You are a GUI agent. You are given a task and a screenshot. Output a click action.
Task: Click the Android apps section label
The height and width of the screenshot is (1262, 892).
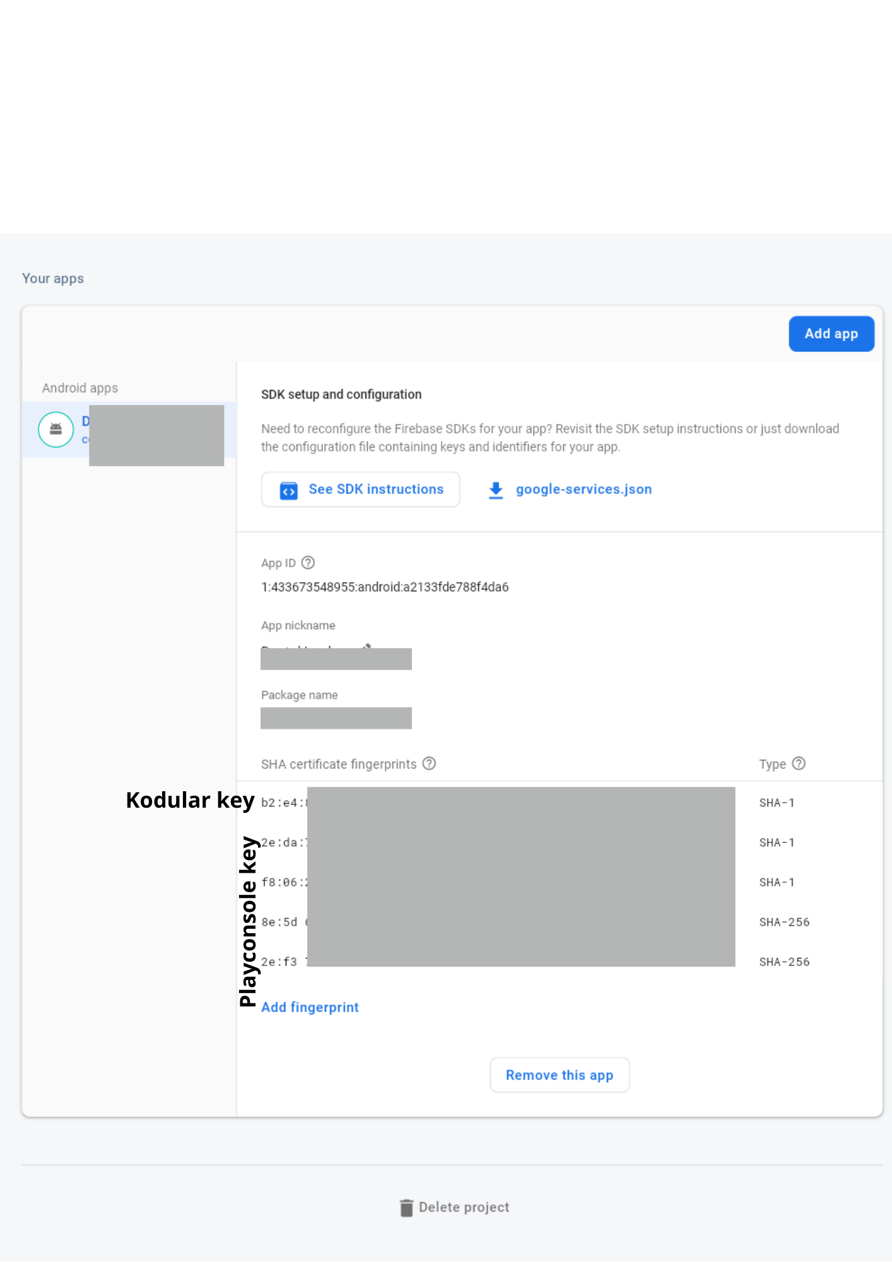(x=80, y=388)
